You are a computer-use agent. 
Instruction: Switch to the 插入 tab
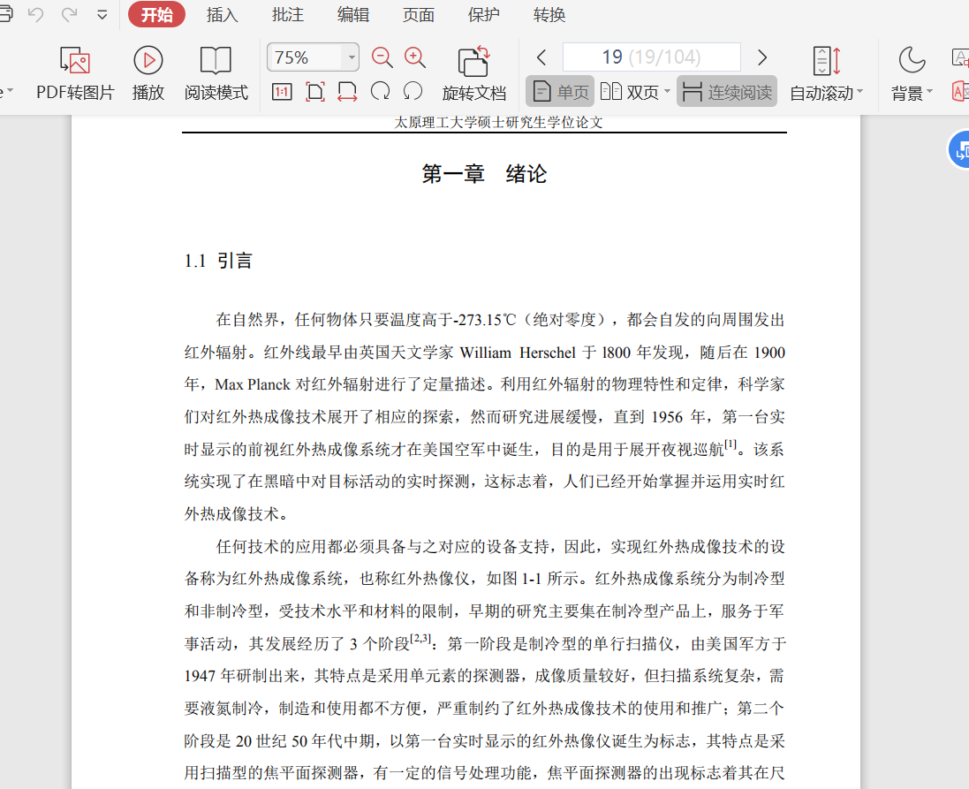tap(222, 14)
